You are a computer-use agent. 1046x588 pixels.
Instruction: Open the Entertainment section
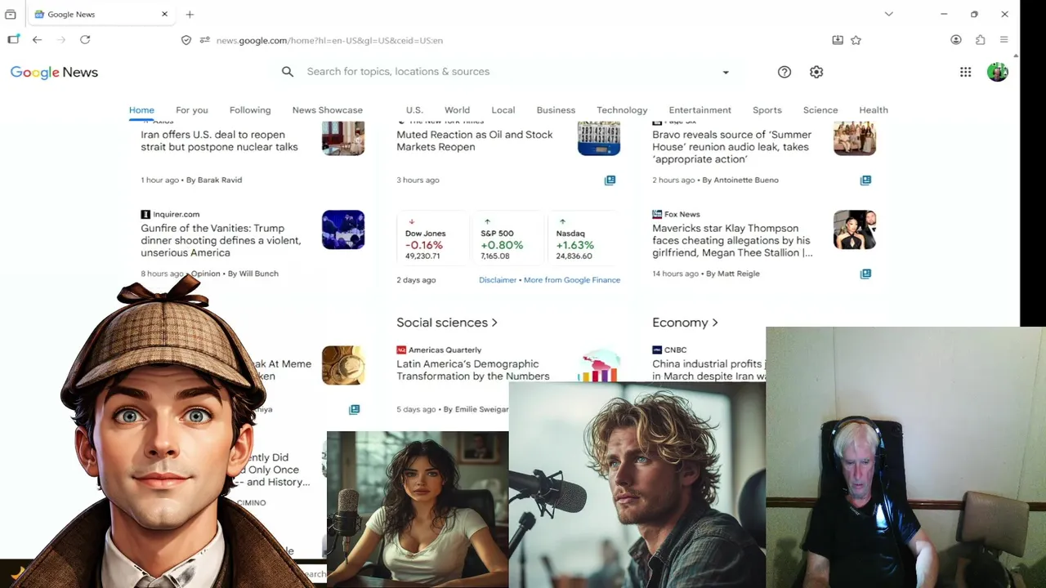tap(700, 110)
